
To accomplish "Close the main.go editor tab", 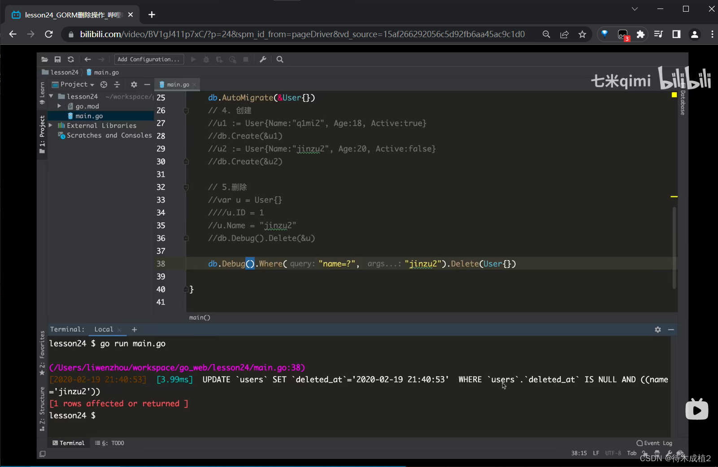I will pos(194,85).
